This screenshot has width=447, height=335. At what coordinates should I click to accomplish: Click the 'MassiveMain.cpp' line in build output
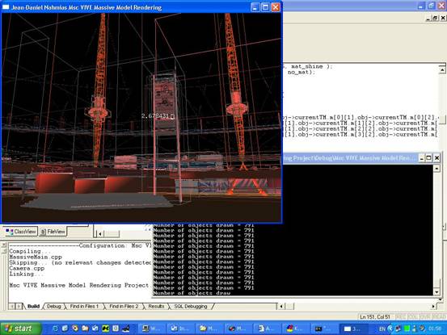[x=36, y=257]
